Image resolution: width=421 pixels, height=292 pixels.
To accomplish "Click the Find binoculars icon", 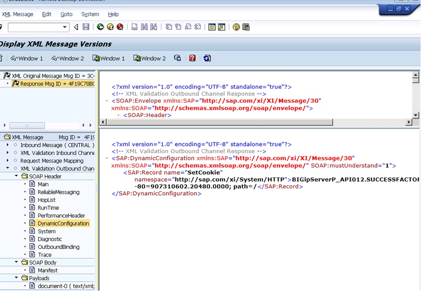I will tap(144, 27).
